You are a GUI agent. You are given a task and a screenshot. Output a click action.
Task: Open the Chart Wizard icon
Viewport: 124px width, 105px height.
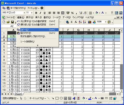(90, 22)
